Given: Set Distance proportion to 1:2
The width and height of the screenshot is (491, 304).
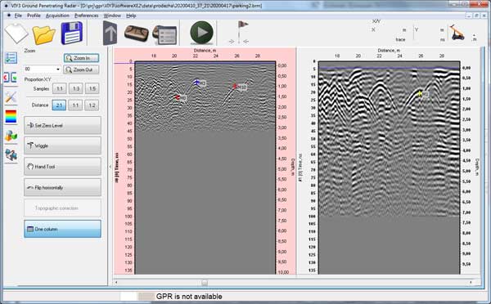Looking at the screenshot, I should 92,105.
